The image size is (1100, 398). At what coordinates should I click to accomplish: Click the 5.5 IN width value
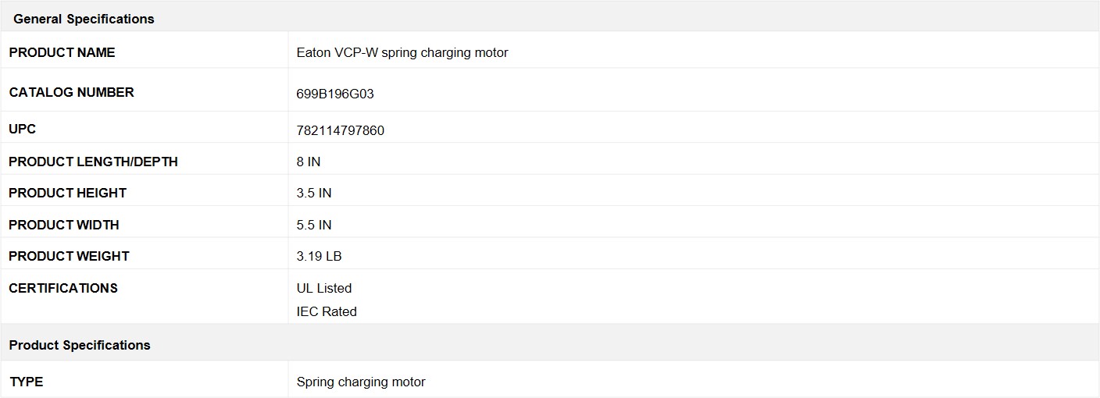click(x=314, y=225)
